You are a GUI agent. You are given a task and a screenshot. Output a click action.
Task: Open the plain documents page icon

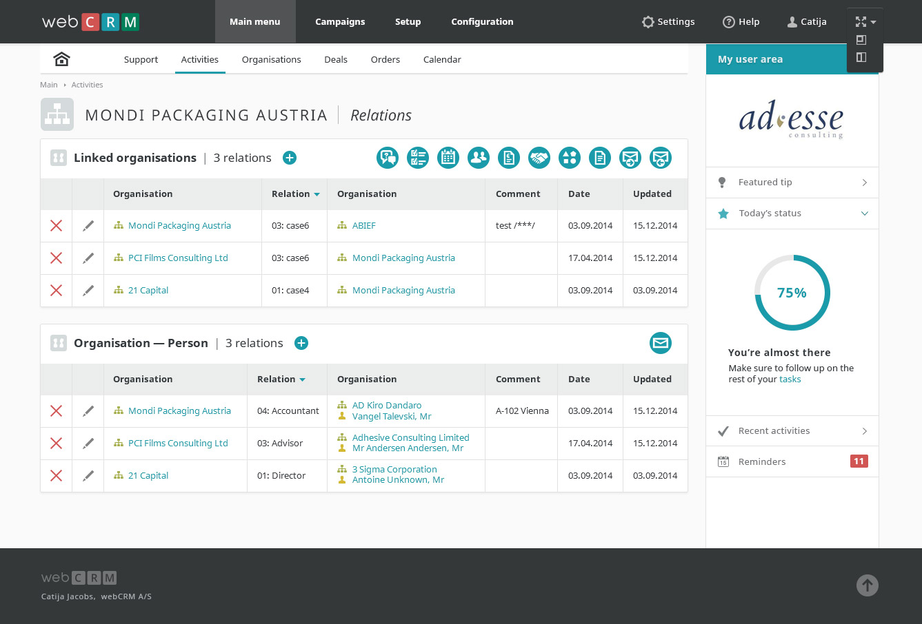600,158
